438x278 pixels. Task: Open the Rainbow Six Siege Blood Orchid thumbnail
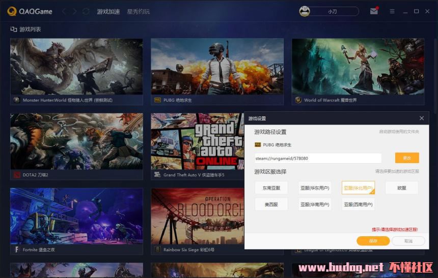click(x=198, y=216)
